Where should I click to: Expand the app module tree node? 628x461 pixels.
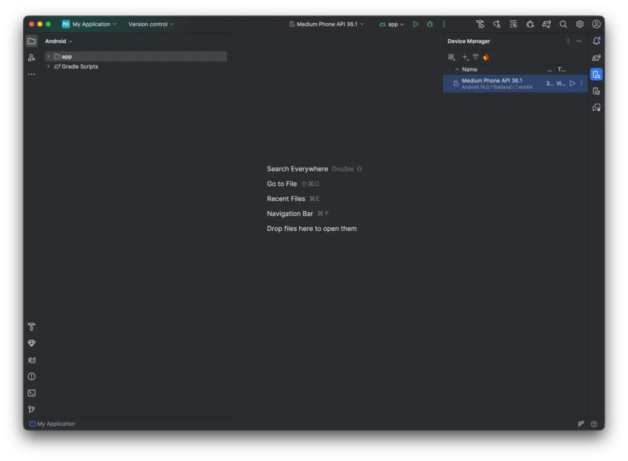(x=48, y=56)
